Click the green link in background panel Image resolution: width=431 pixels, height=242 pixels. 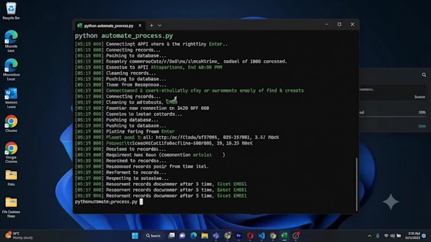(422, 126)
